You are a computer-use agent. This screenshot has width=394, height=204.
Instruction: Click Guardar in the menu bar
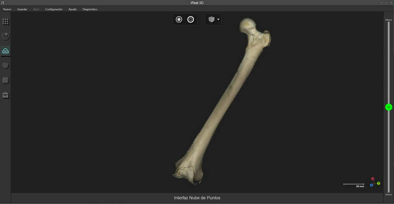pyautogui.click(x=22, y=9)
